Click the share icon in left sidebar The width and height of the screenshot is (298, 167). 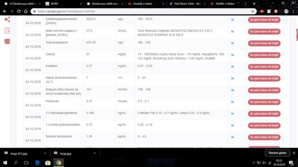pos(7,19)
